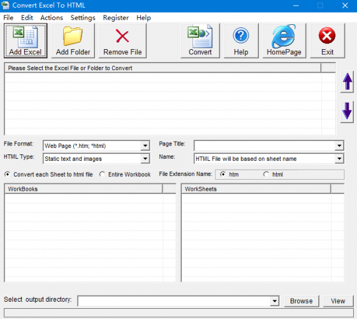This screenshot has height=319, width=357.
Task: Click the Browse button
Action: click(302, 301)
